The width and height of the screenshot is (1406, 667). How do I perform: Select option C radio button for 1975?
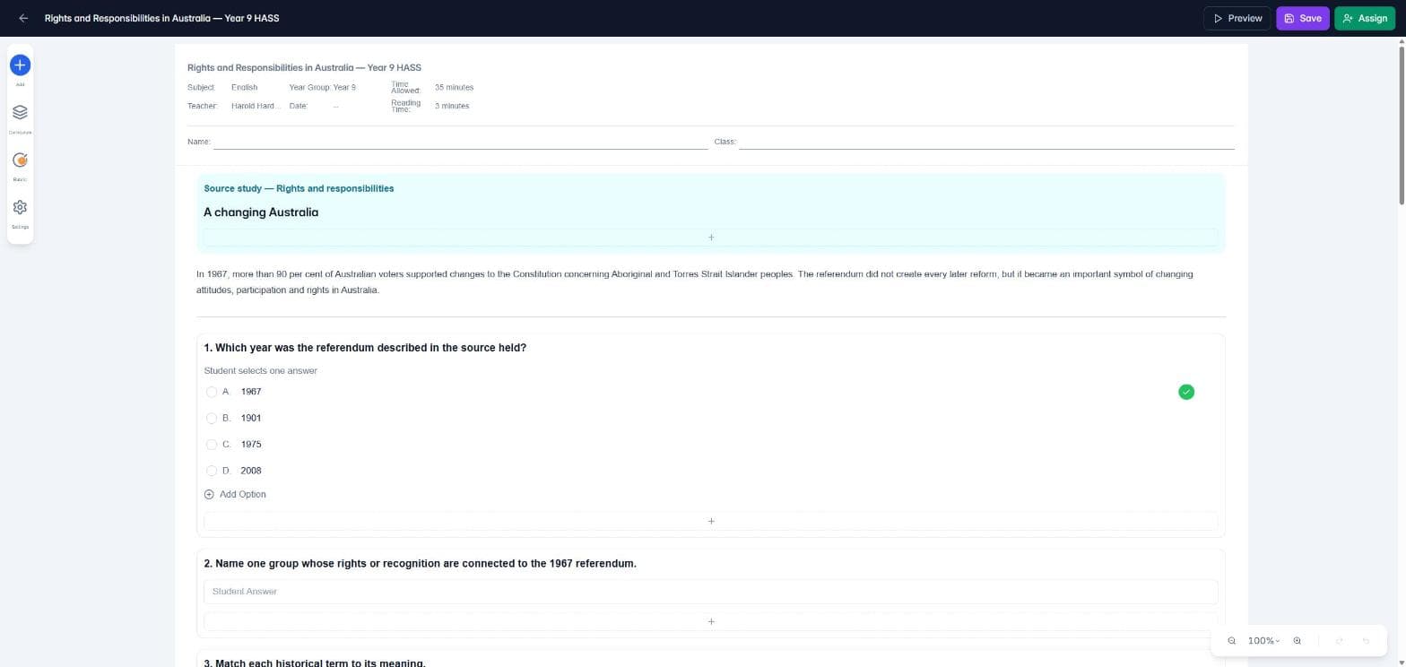tap(212, 445)
